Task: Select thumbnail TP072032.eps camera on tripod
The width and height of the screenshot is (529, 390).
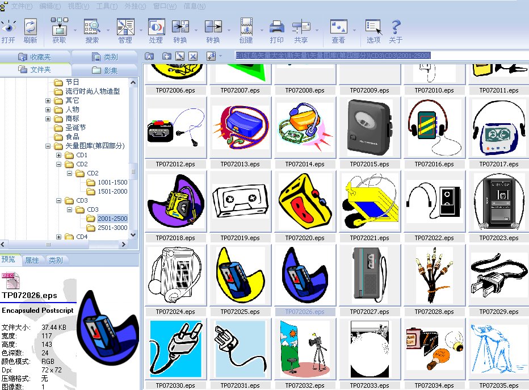Action: coord(305,349)
